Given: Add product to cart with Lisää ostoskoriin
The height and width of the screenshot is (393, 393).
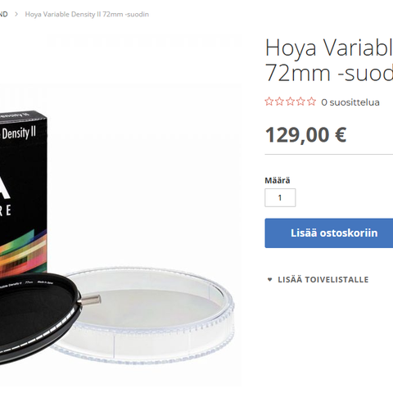Looking at the screenshot, I should coord(329,233).
